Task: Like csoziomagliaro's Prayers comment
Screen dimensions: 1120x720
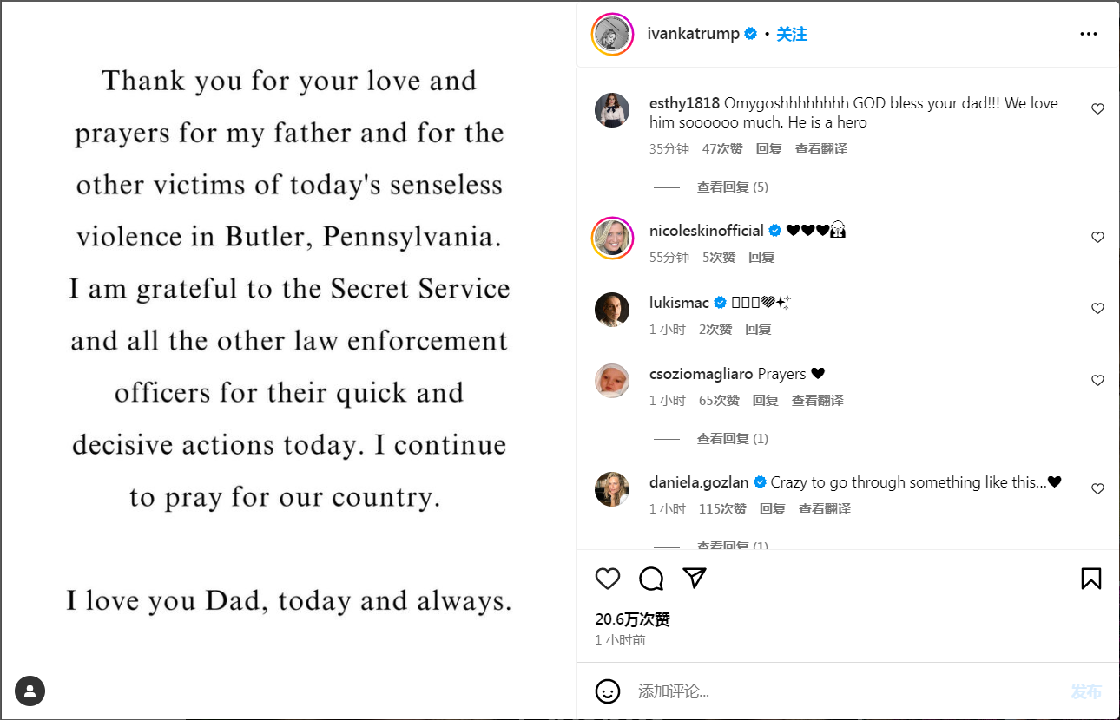Action: 1097,381
